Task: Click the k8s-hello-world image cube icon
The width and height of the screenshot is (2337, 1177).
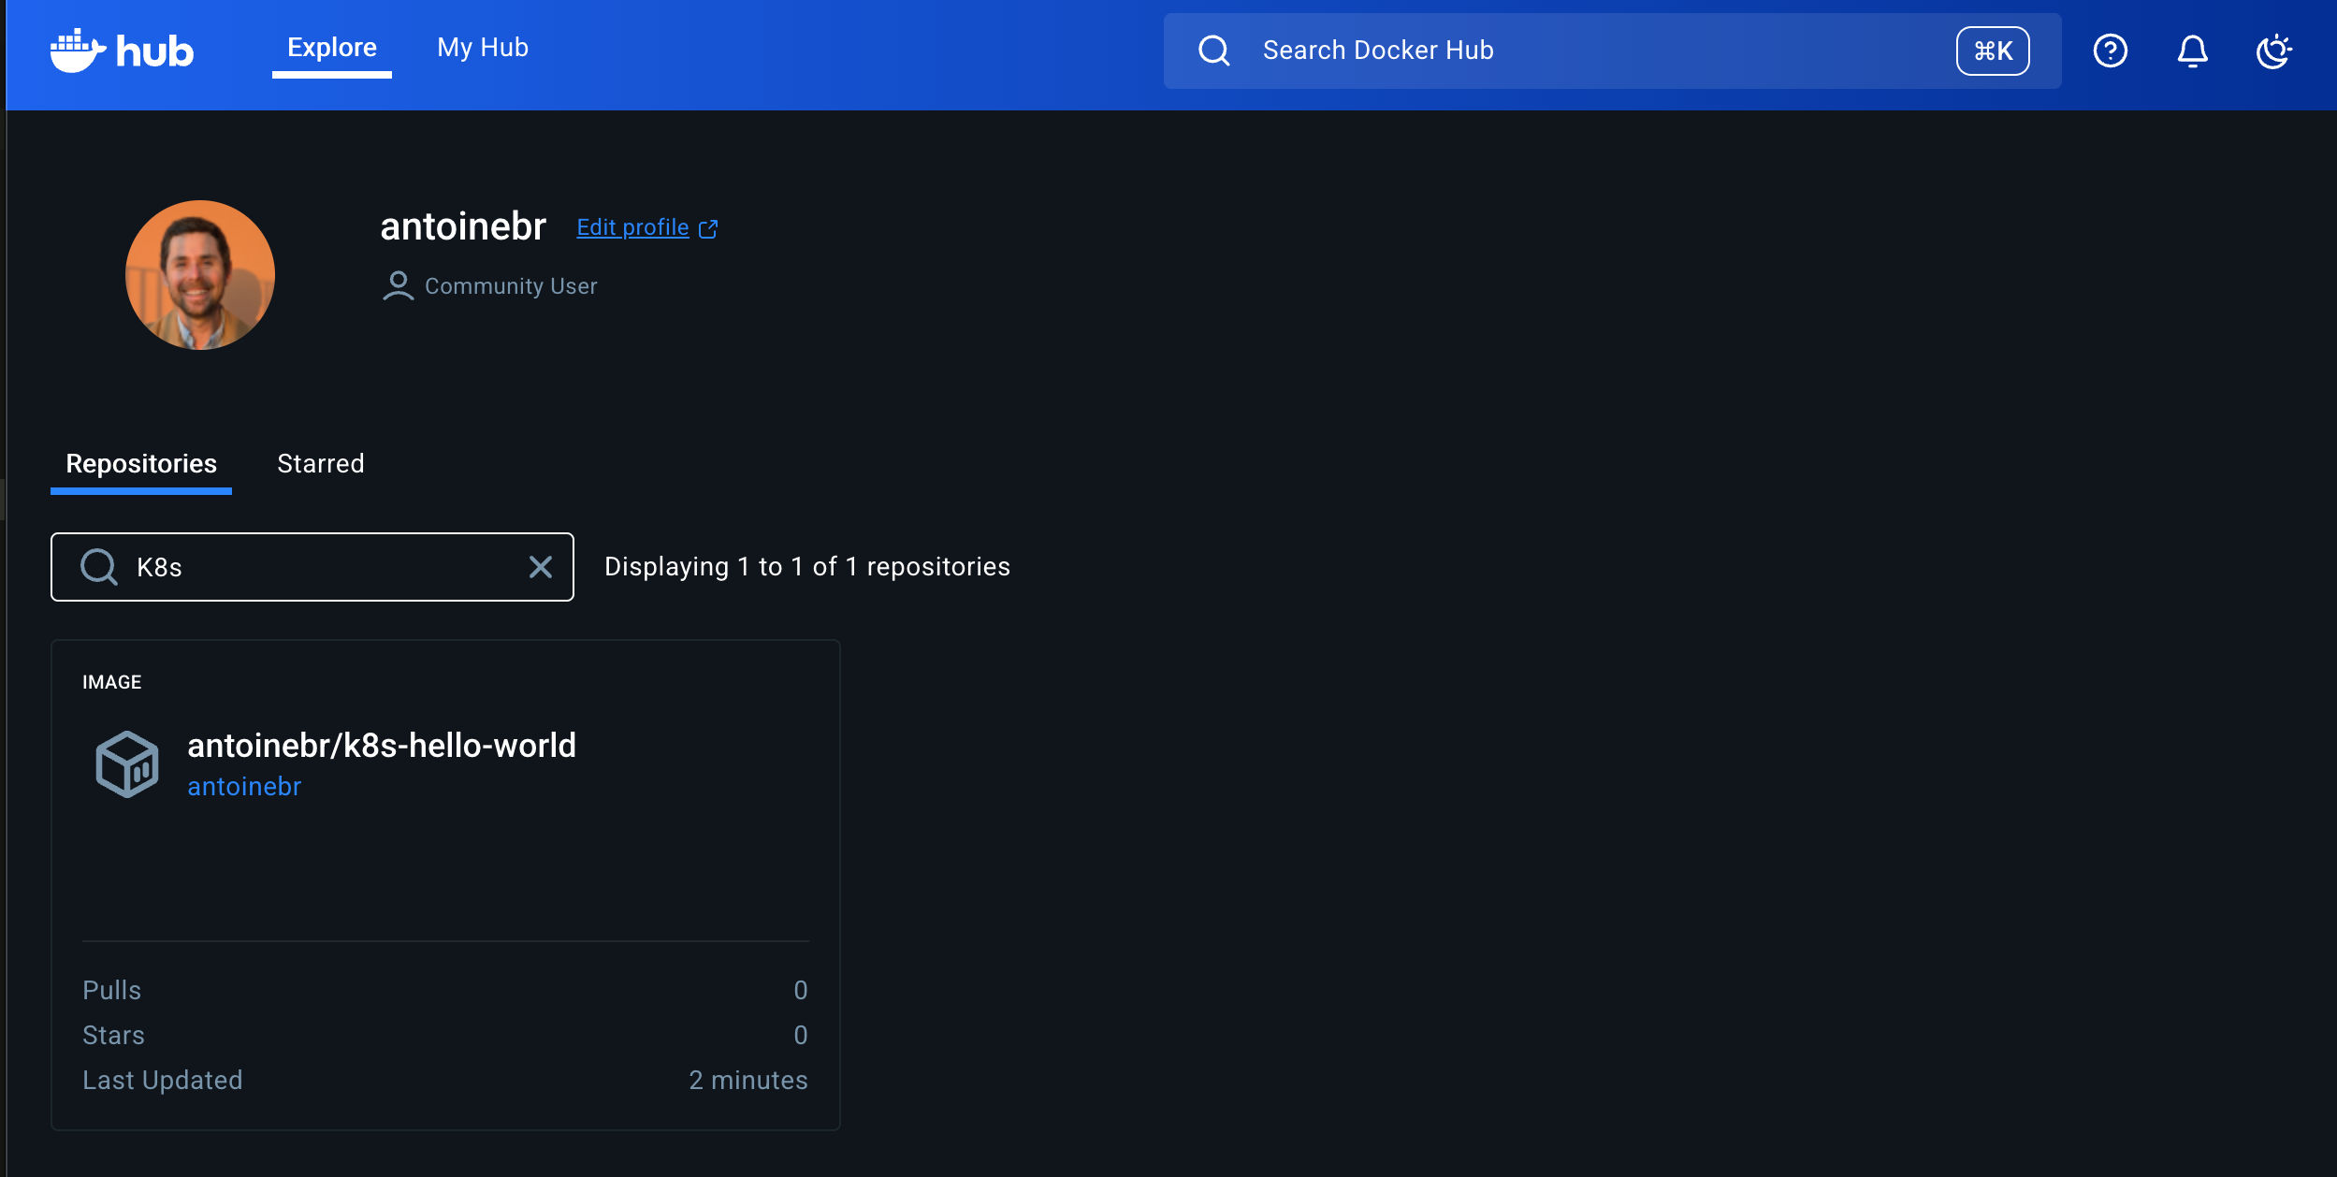Action: (x=127, y=764)
